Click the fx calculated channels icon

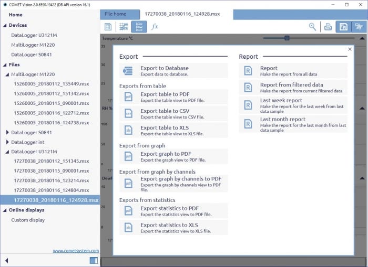tap(155, 27)
